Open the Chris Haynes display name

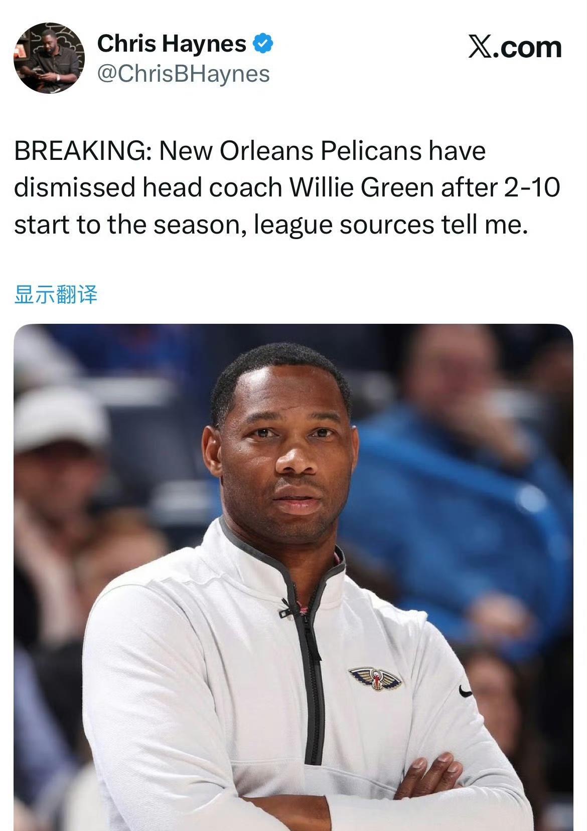click(172, 44)
